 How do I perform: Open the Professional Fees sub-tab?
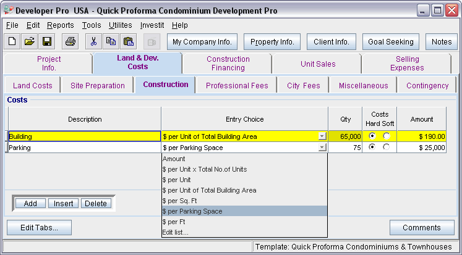point(237,86)
